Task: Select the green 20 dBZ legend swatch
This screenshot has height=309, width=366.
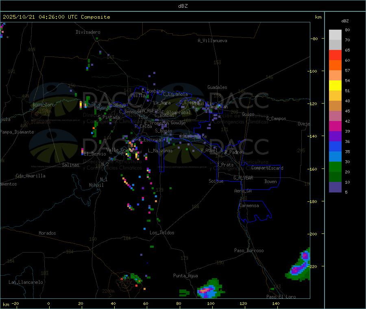Action: point(335,166)
